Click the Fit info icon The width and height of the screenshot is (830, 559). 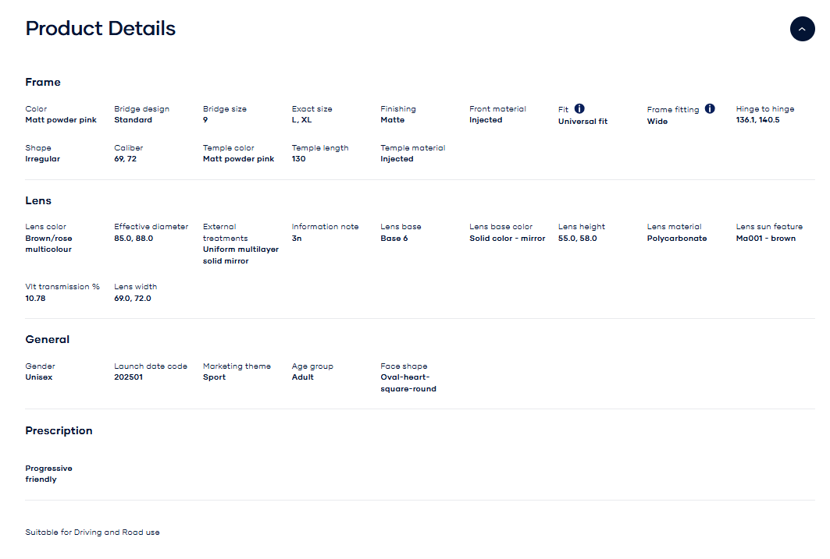(x=579, y=109)
